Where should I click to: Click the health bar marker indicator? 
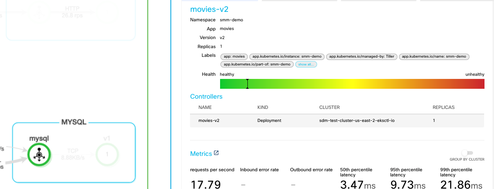(x=247, y=84)
